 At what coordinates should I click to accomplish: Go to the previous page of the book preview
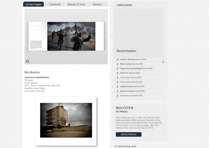[27, 36]
